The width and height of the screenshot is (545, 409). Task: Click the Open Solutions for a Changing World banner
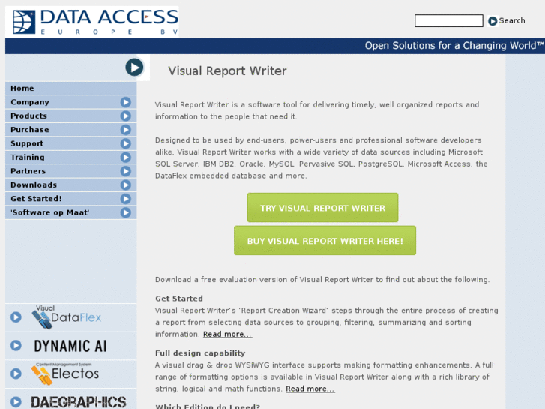(454, 46)
